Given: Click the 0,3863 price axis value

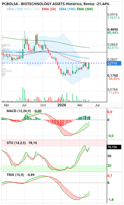Looking at the screenshot, I should [113, 44].
